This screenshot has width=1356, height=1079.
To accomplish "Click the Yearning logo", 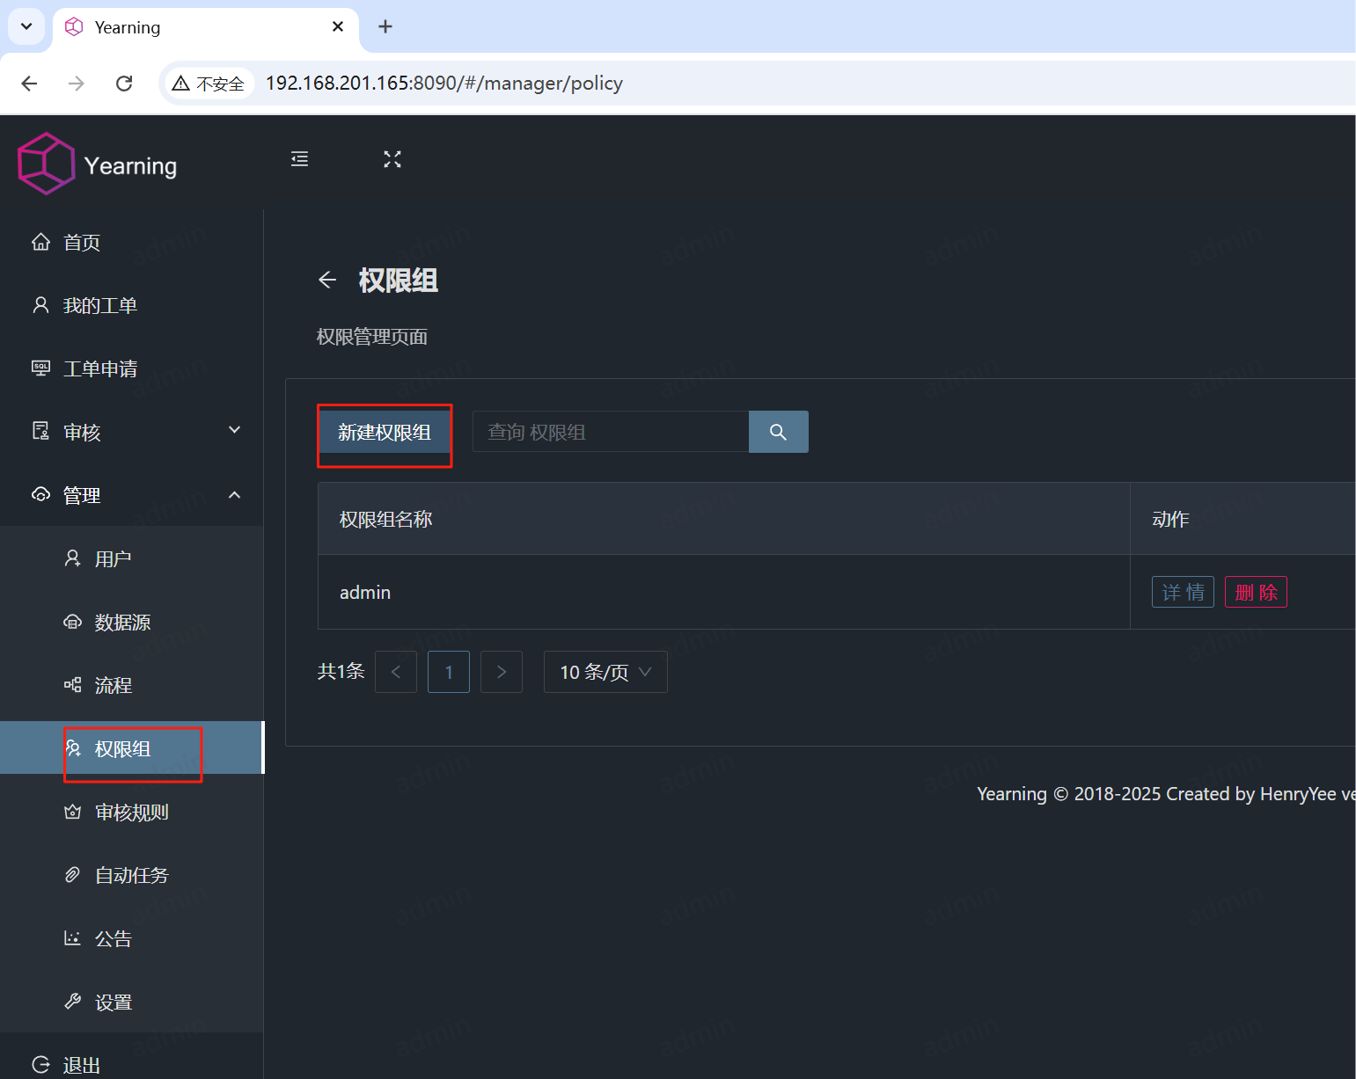I will point(97,164).
